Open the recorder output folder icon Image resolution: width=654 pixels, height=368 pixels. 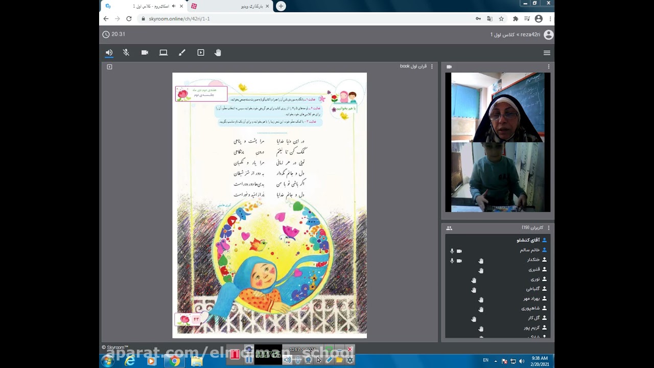point(339,359)
